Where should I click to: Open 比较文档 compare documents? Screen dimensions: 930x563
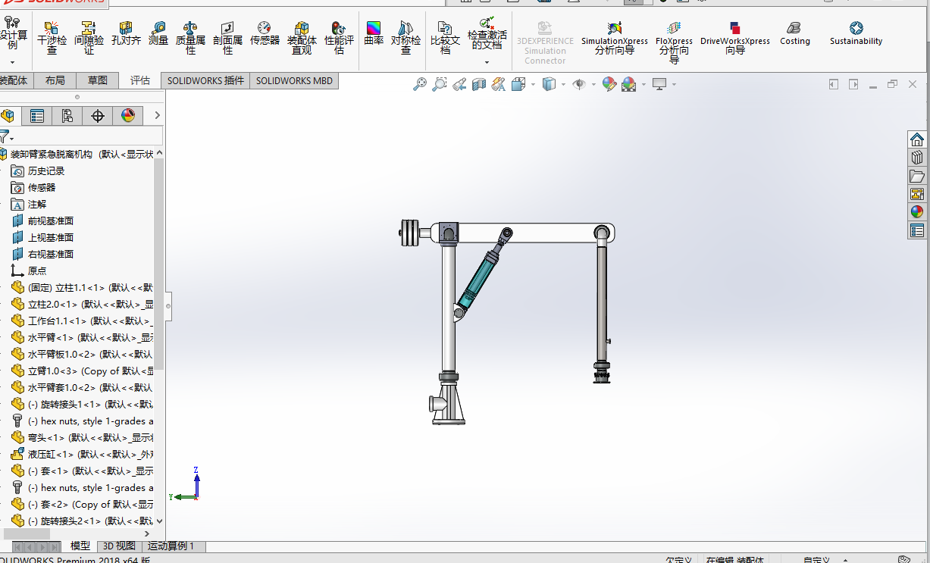coord(445,38)
